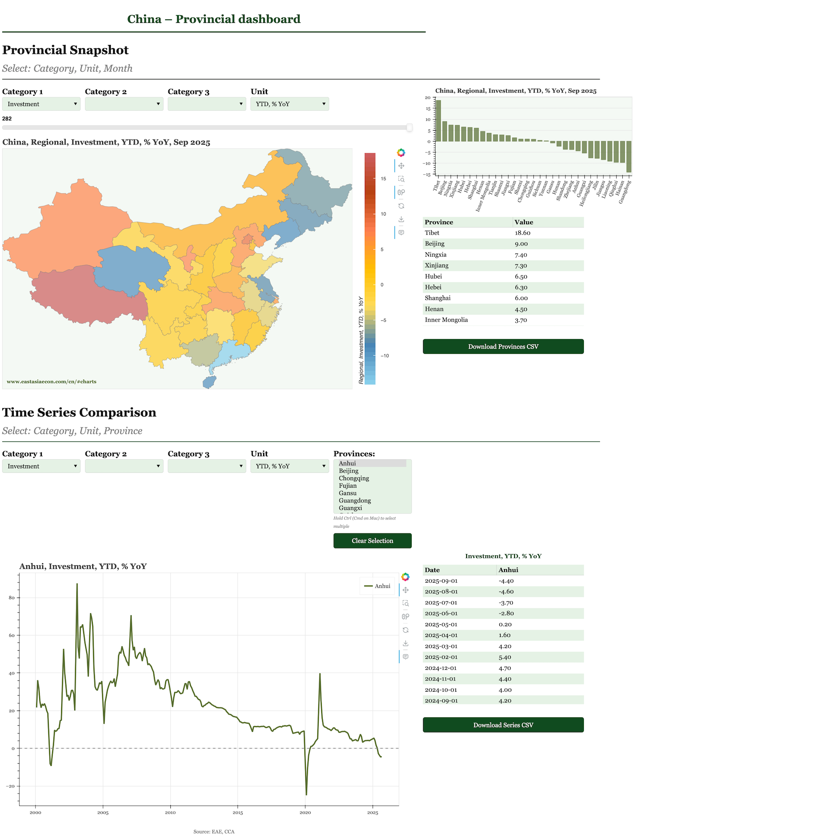Open the eastasiaecon.com charts link on the map
Image resolution: width=828 pixels, height=837 pixels.
(x=52, y=381)
